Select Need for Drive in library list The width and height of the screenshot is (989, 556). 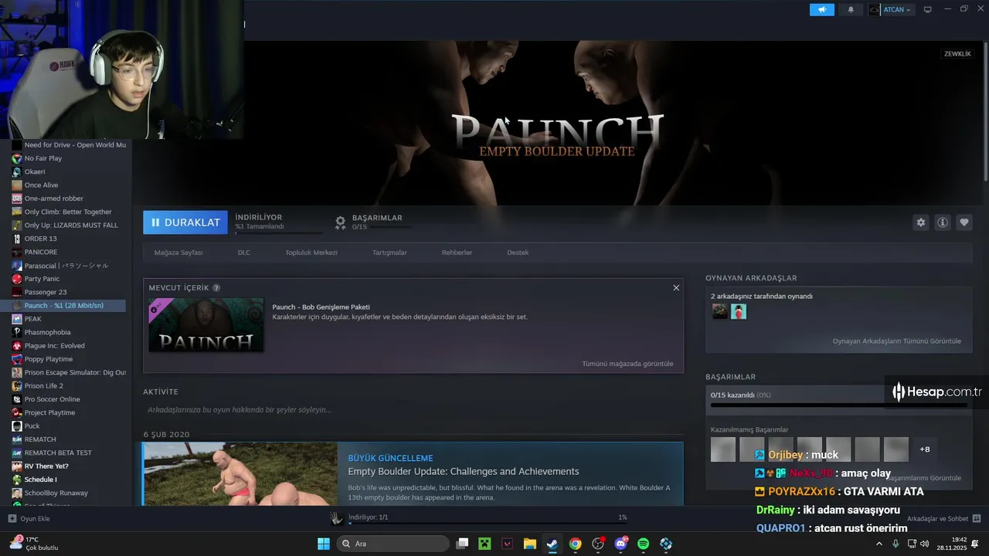(69, 145)
